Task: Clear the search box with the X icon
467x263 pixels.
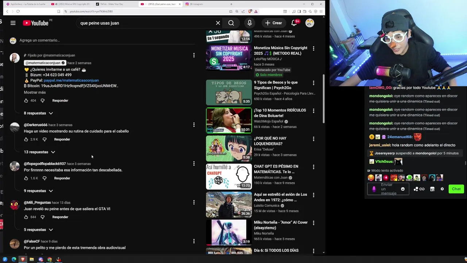Action: click(218, 23)
